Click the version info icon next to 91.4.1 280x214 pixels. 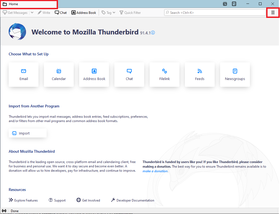tap(153, 33)
